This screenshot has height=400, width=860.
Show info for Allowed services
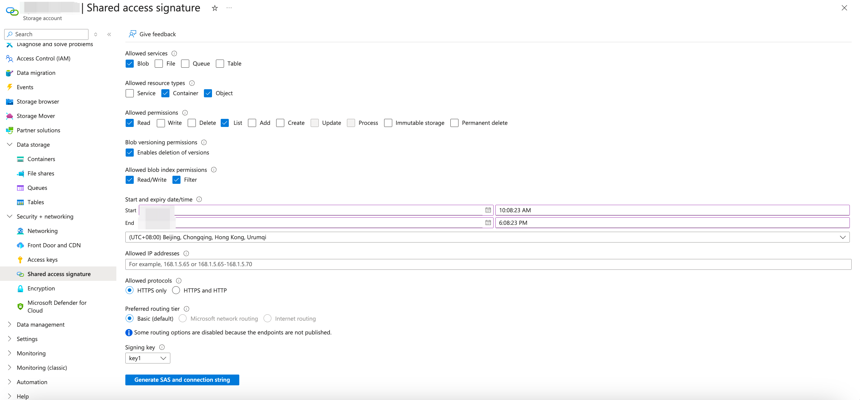tap(174, 53)
